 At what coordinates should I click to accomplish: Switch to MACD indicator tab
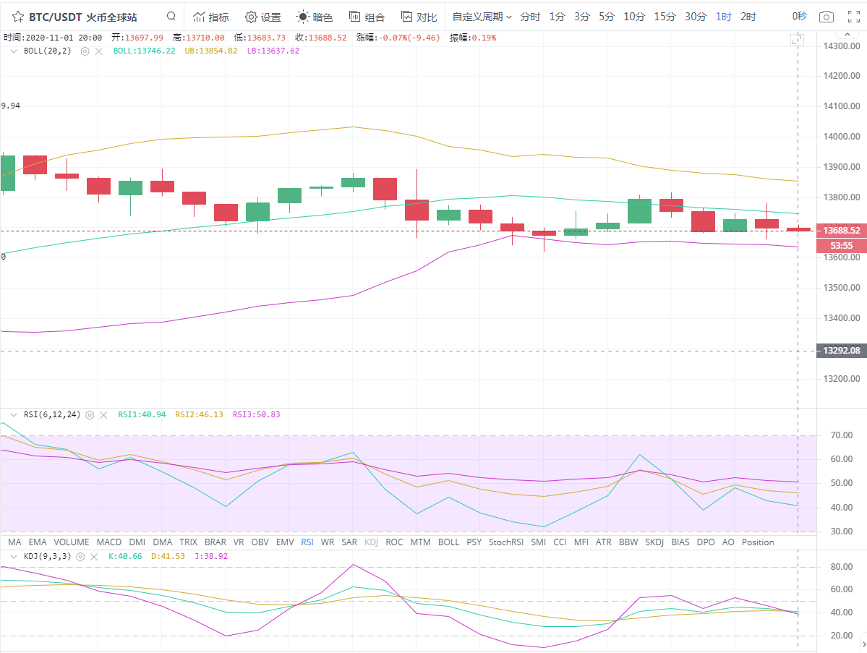coord(109,542)
